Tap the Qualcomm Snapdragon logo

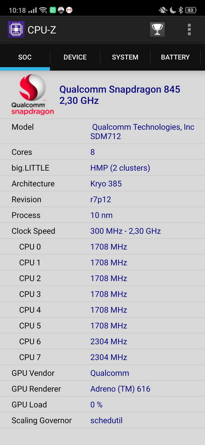(32, 94)
